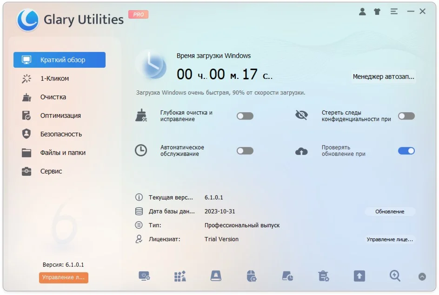This screenshot has width=439, height=295.
Task: Click Время загрузки Windows heading
Action: [213, 56]
